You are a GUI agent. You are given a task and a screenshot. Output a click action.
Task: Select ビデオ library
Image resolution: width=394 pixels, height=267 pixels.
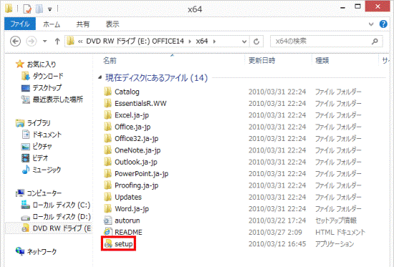34,158
